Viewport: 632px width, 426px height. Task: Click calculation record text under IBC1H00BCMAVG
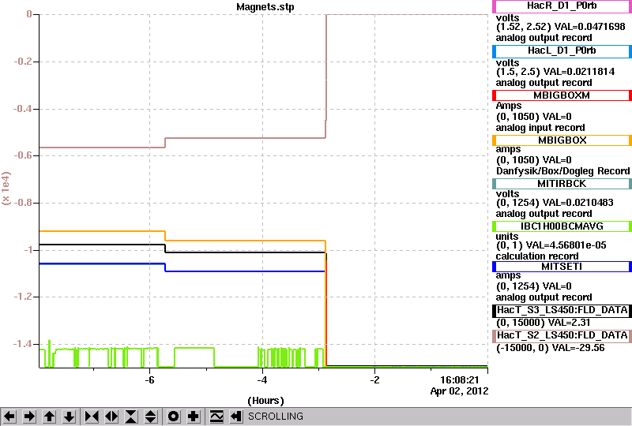[x=537, y=256]
